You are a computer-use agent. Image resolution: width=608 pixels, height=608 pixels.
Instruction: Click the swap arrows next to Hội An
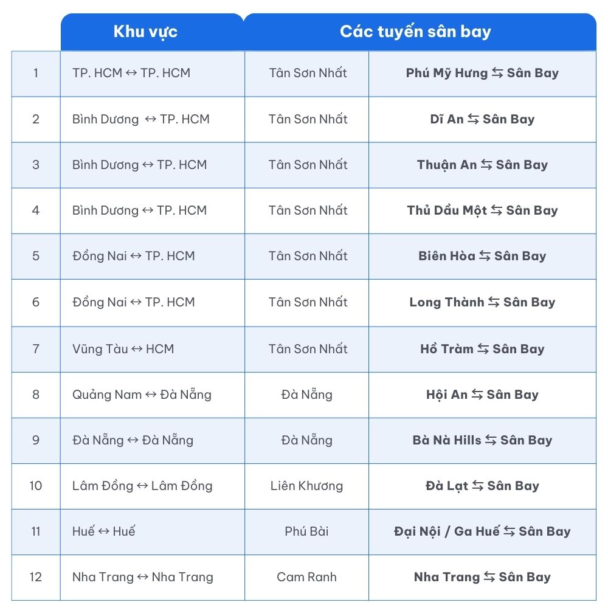click(477, 395)
